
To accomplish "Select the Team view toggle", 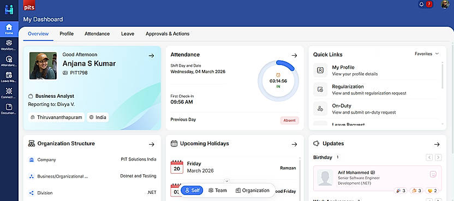I will (x=217, y=190).
